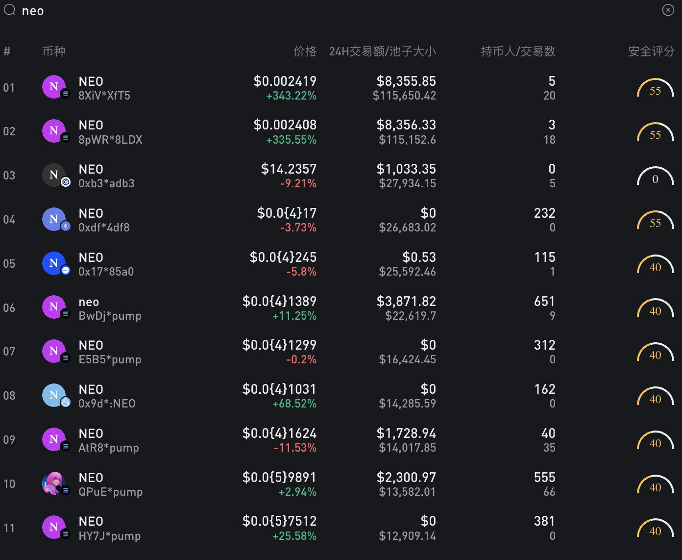The width and height of the screenshot is (682, 560).
Task: Open the NEO HY7J*pump row price
Action: (x=279, y=521)
